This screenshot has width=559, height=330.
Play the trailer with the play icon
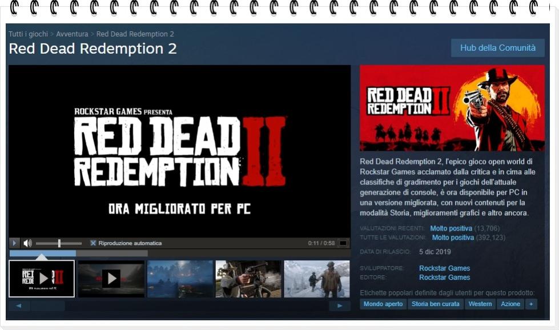point(14,243)
